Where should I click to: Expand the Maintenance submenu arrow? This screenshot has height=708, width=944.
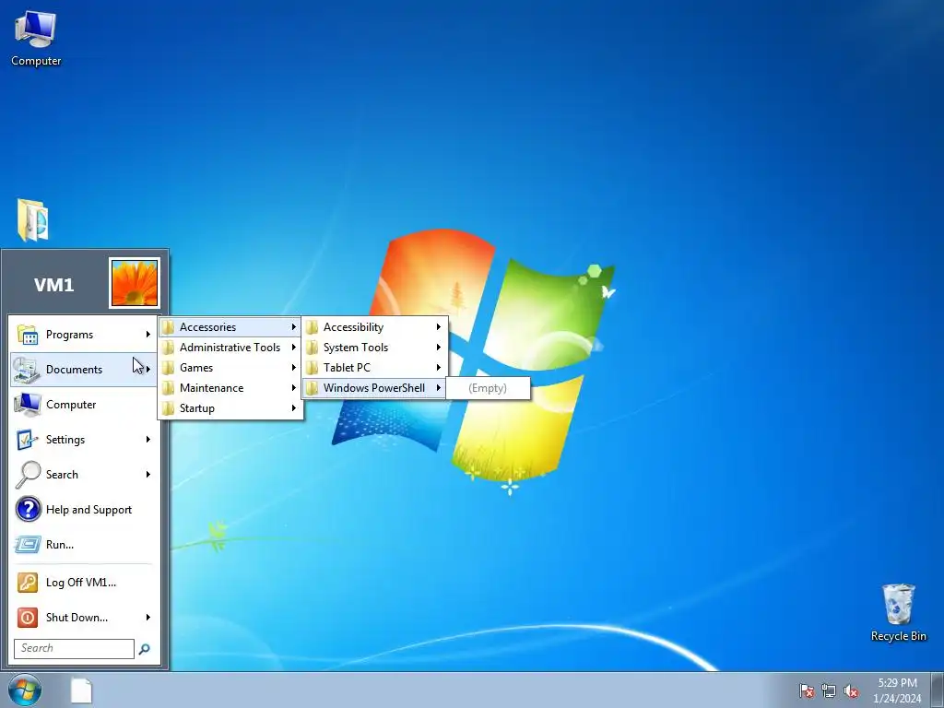click(x=294, y=388)
